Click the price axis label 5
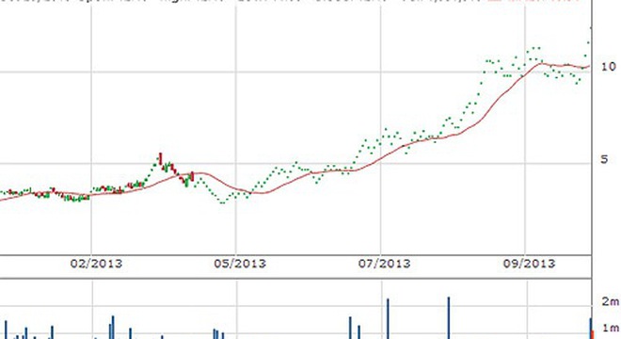 tap(604, 159)
